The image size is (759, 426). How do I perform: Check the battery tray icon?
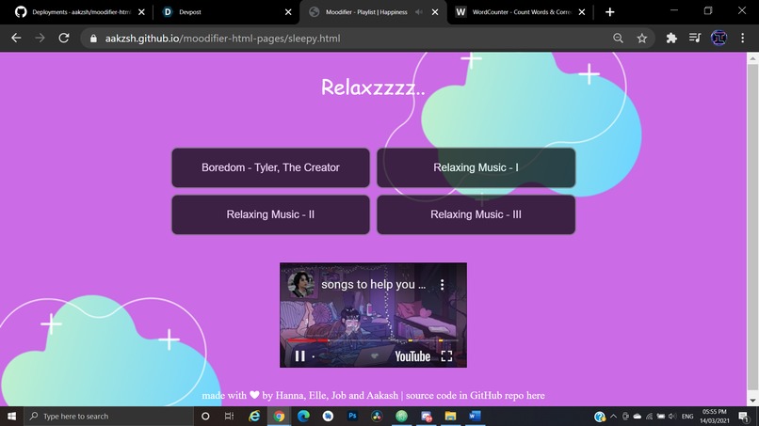tap(661, 416)
